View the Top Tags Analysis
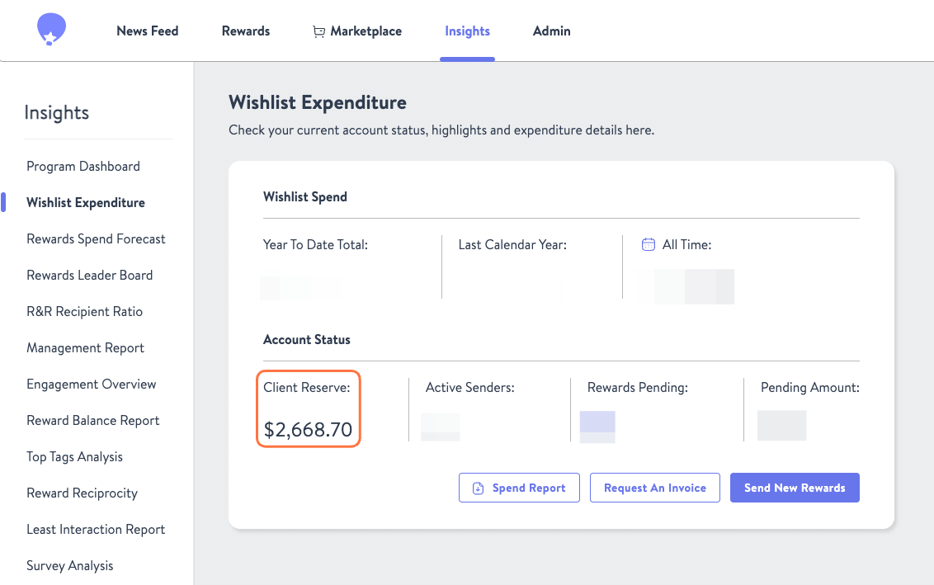This screenshot has width=934, height=585. [x=75, y=456]
